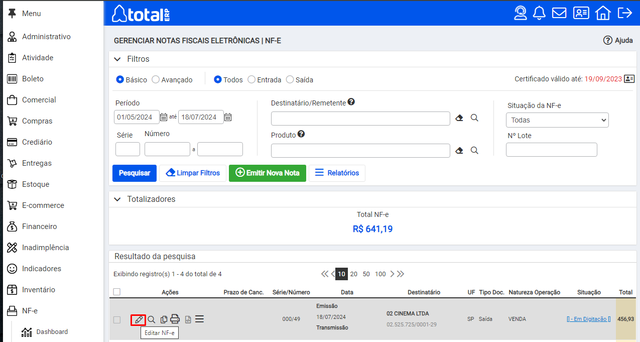The image size is (640, 342).
Task: Clear Destinatário/Remetente field with eraser icon
Action: click(459, 118)
